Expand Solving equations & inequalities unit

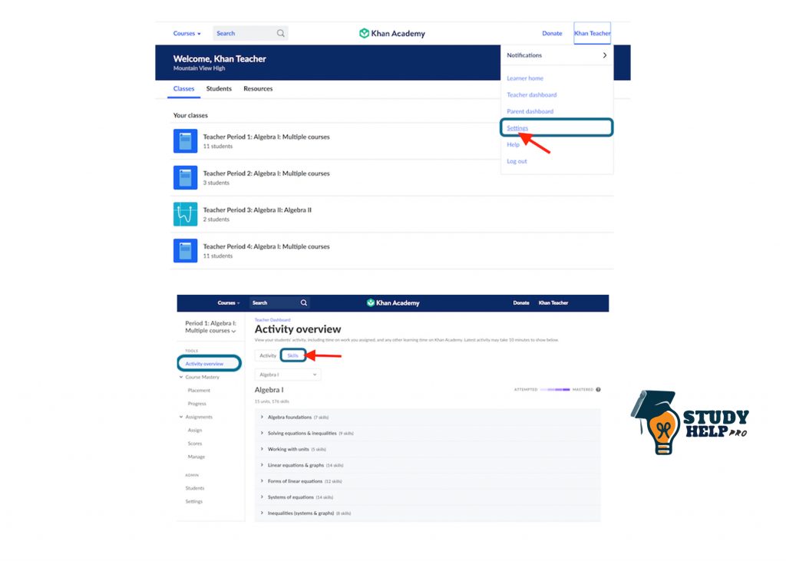coord(262,433)
